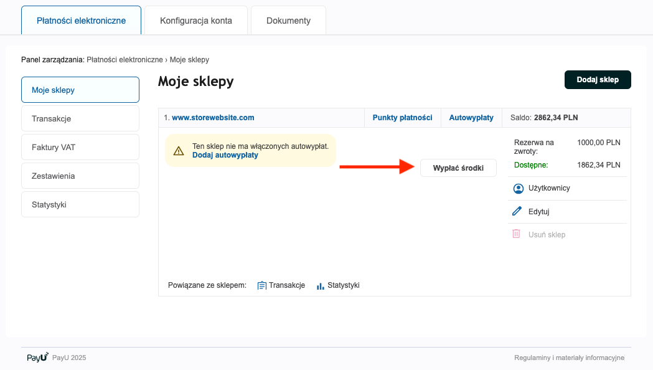Click the Statystyki bar chart icon

[321, 286]
